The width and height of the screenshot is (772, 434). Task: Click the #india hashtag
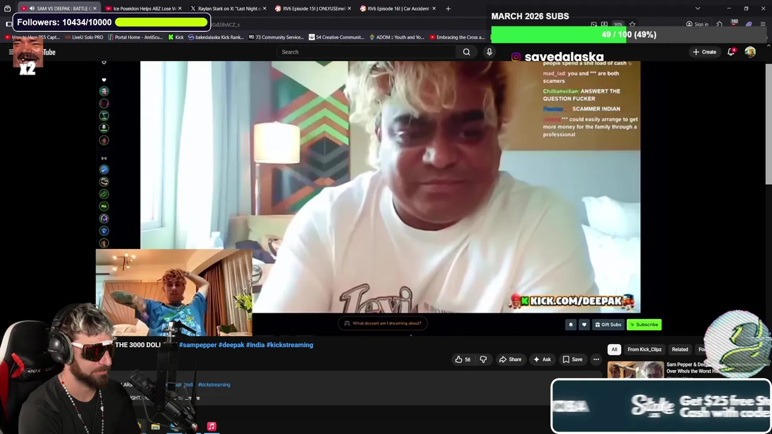(x=255, y=345)
